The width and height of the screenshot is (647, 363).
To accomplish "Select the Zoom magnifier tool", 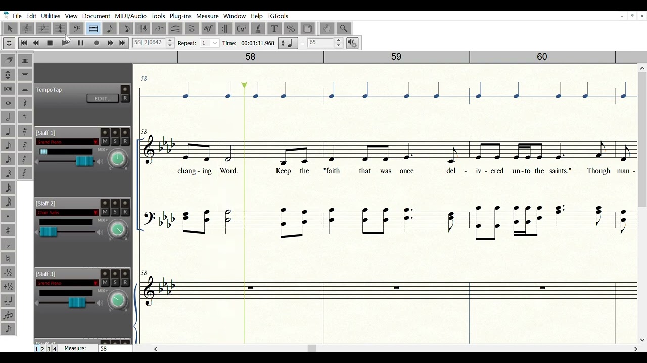I will click(344, 29).
